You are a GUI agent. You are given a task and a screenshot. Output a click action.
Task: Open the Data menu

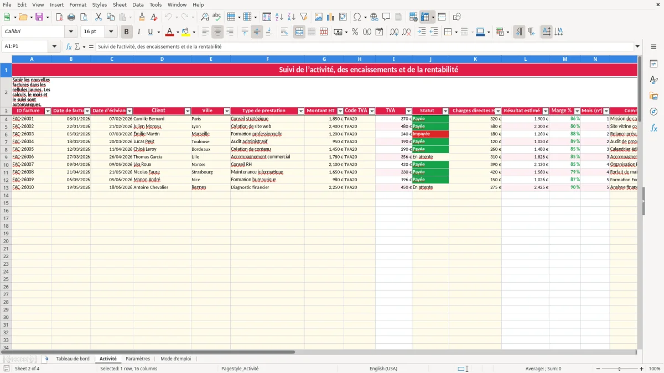tap(138, 4)
